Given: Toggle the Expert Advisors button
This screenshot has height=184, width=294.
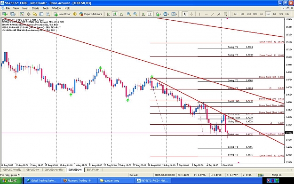Looking at the screenshot, I should point(91,14).
